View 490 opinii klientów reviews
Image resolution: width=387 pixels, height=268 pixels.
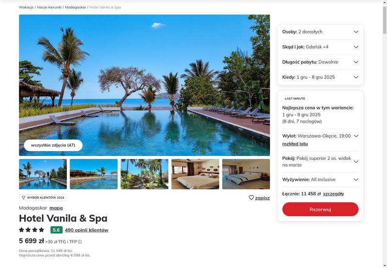click(87, 230)
